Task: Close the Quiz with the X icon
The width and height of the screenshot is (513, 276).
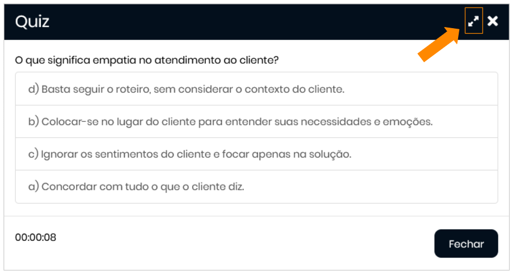Action: pyautogui.click(x=492, y=21)
